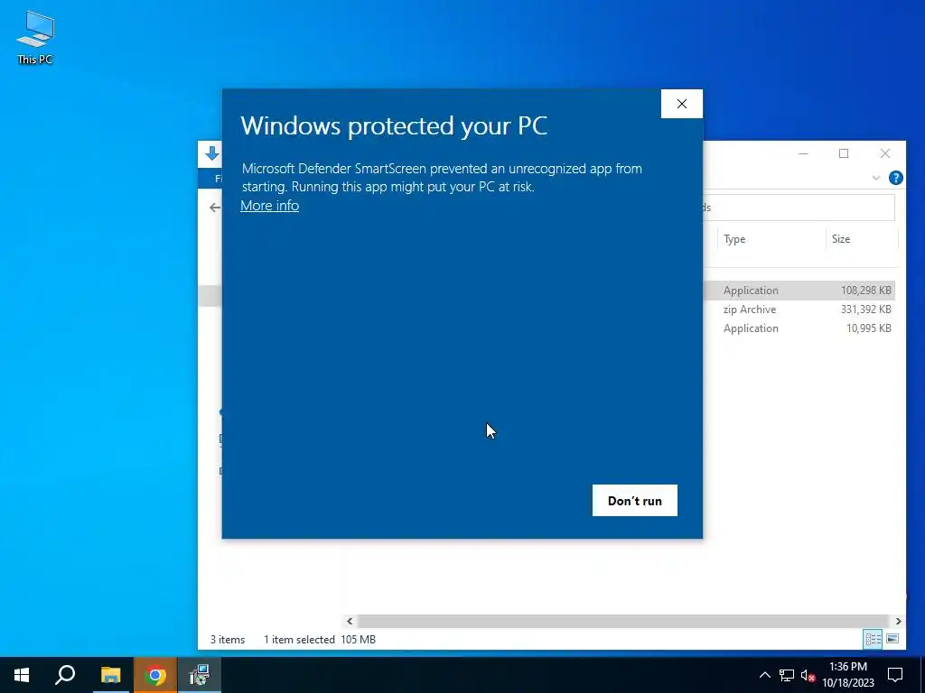The height and width of the screenshot is (693, 925).
Task: Click the scrollbar left arrow
Action: point(350,621)
